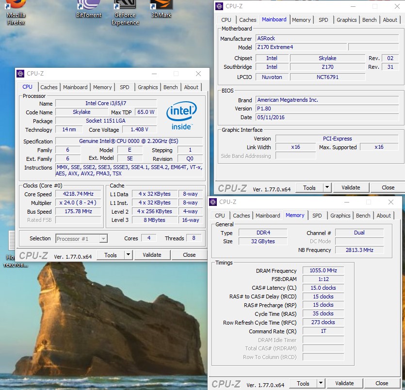Click Validate button in CPU window
The image size is (405, 390).
coord(151,255)
